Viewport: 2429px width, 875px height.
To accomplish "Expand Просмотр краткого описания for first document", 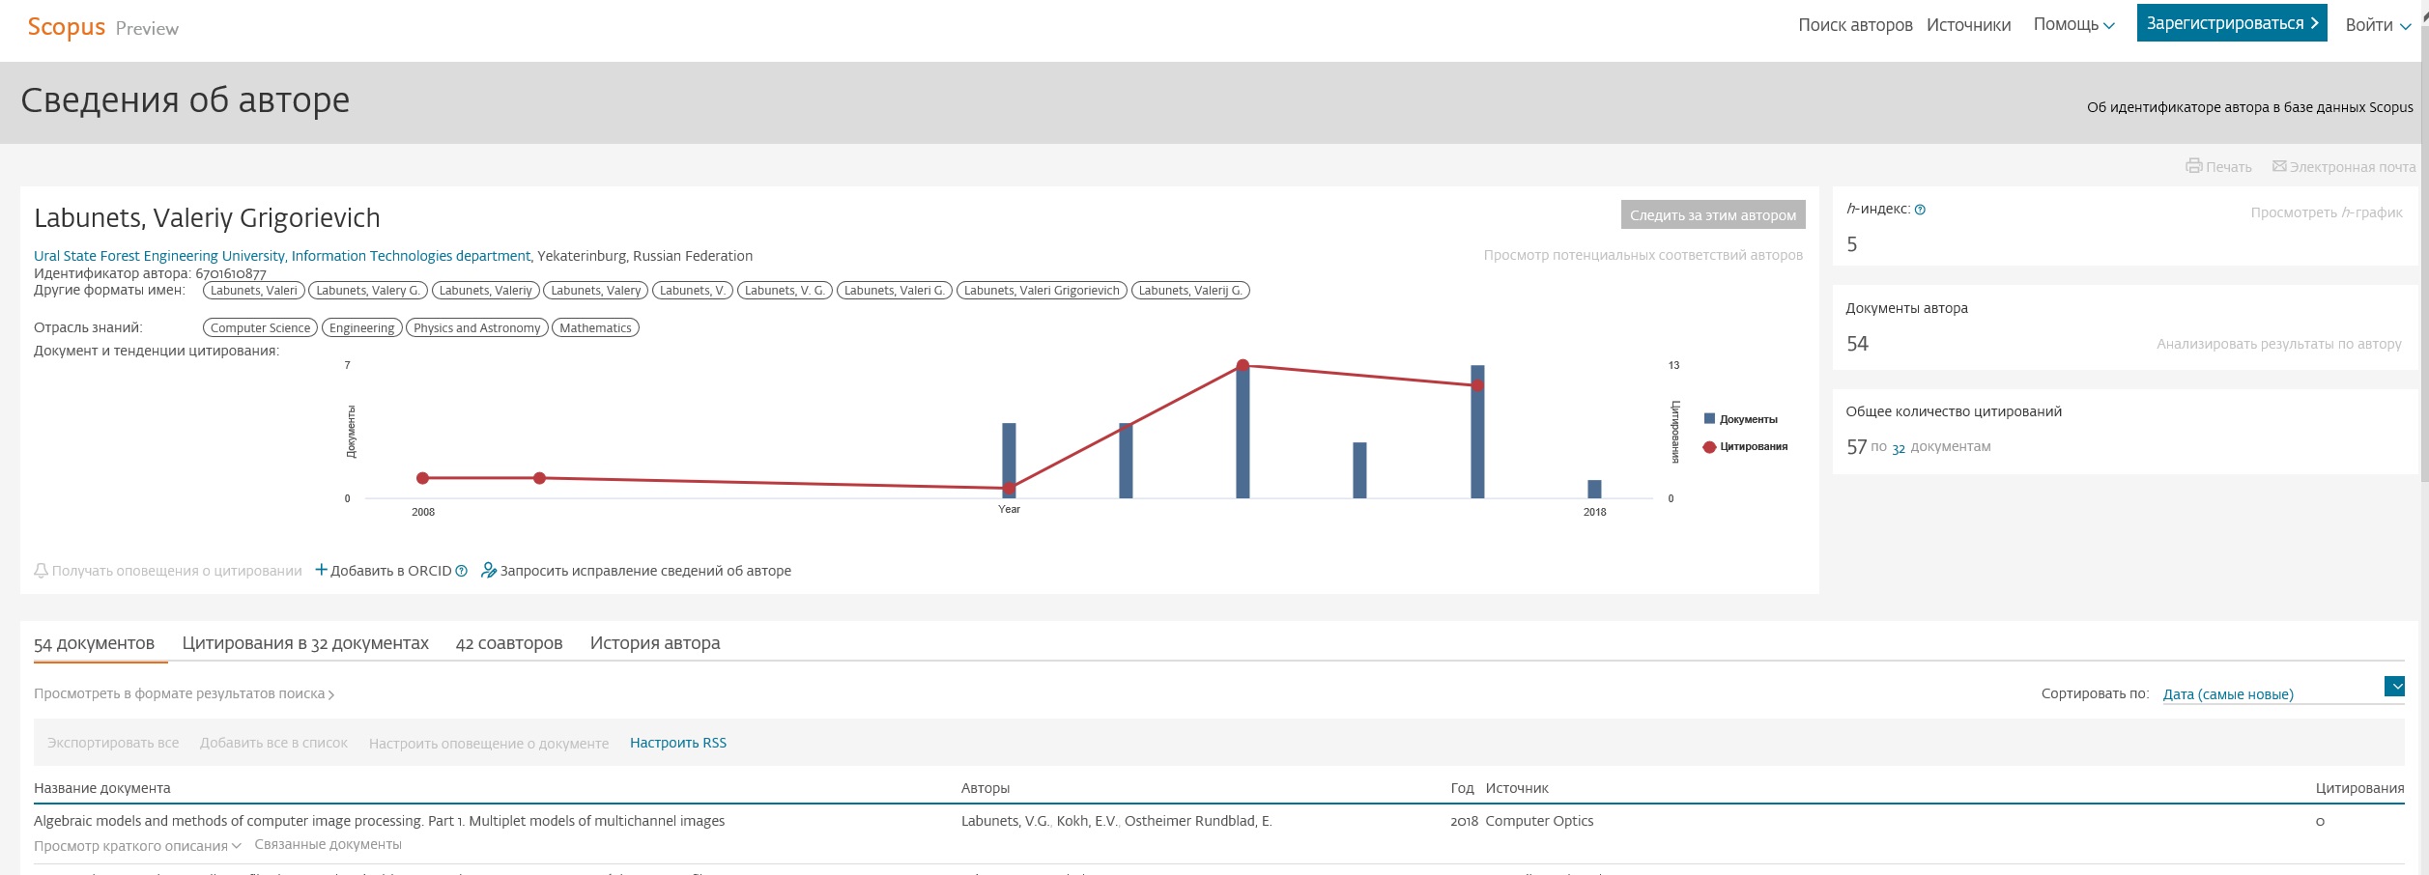I will [x=137, y=846].
